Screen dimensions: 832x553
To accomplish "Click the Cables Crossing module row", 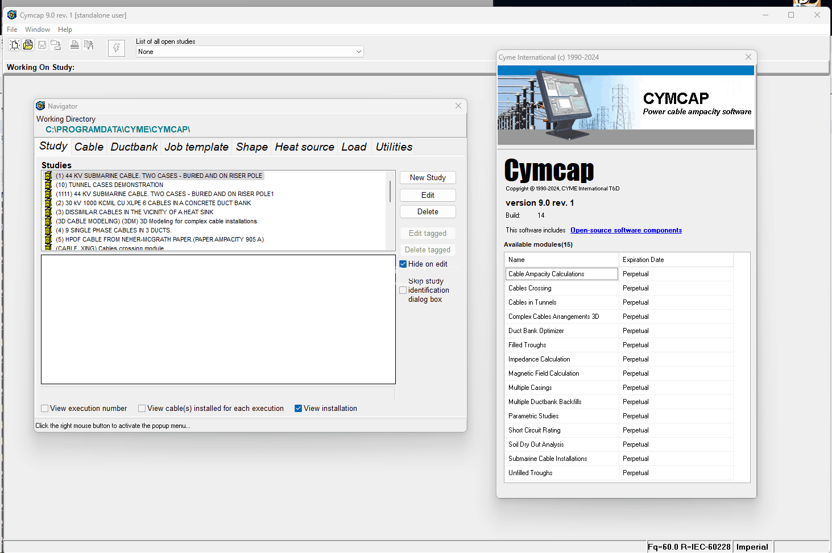I will tap(619, 288).
